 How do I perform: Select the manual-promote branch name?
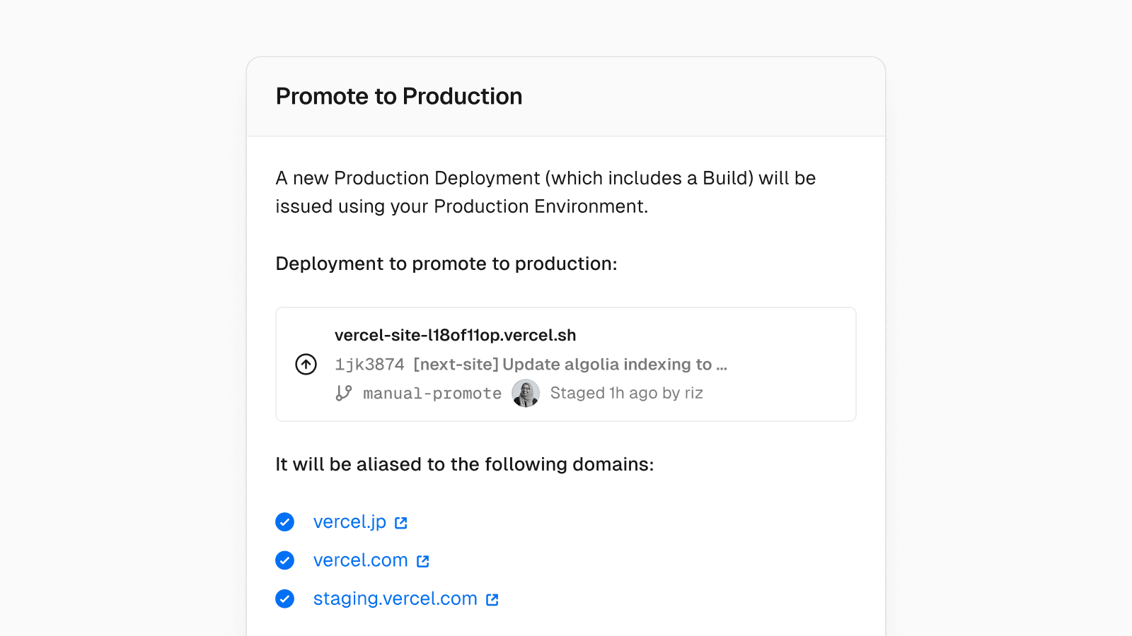[x=432, y=394]
